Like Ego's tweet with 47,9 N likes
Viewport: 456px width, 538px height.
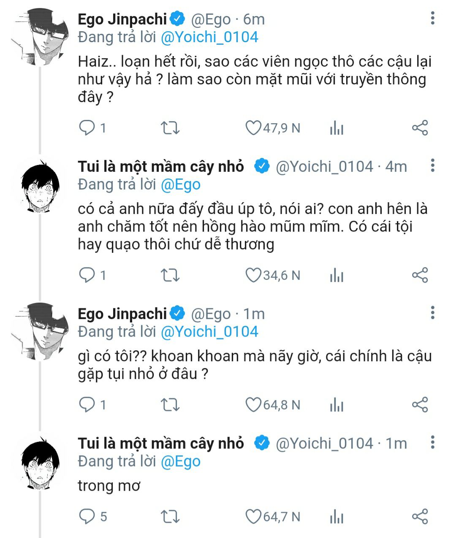click(x=253, y=128)
